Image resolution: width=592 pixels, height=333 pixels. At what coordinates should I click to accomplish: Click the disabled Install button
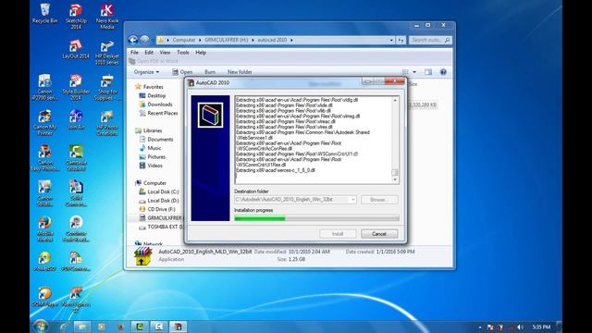(338, 234)
